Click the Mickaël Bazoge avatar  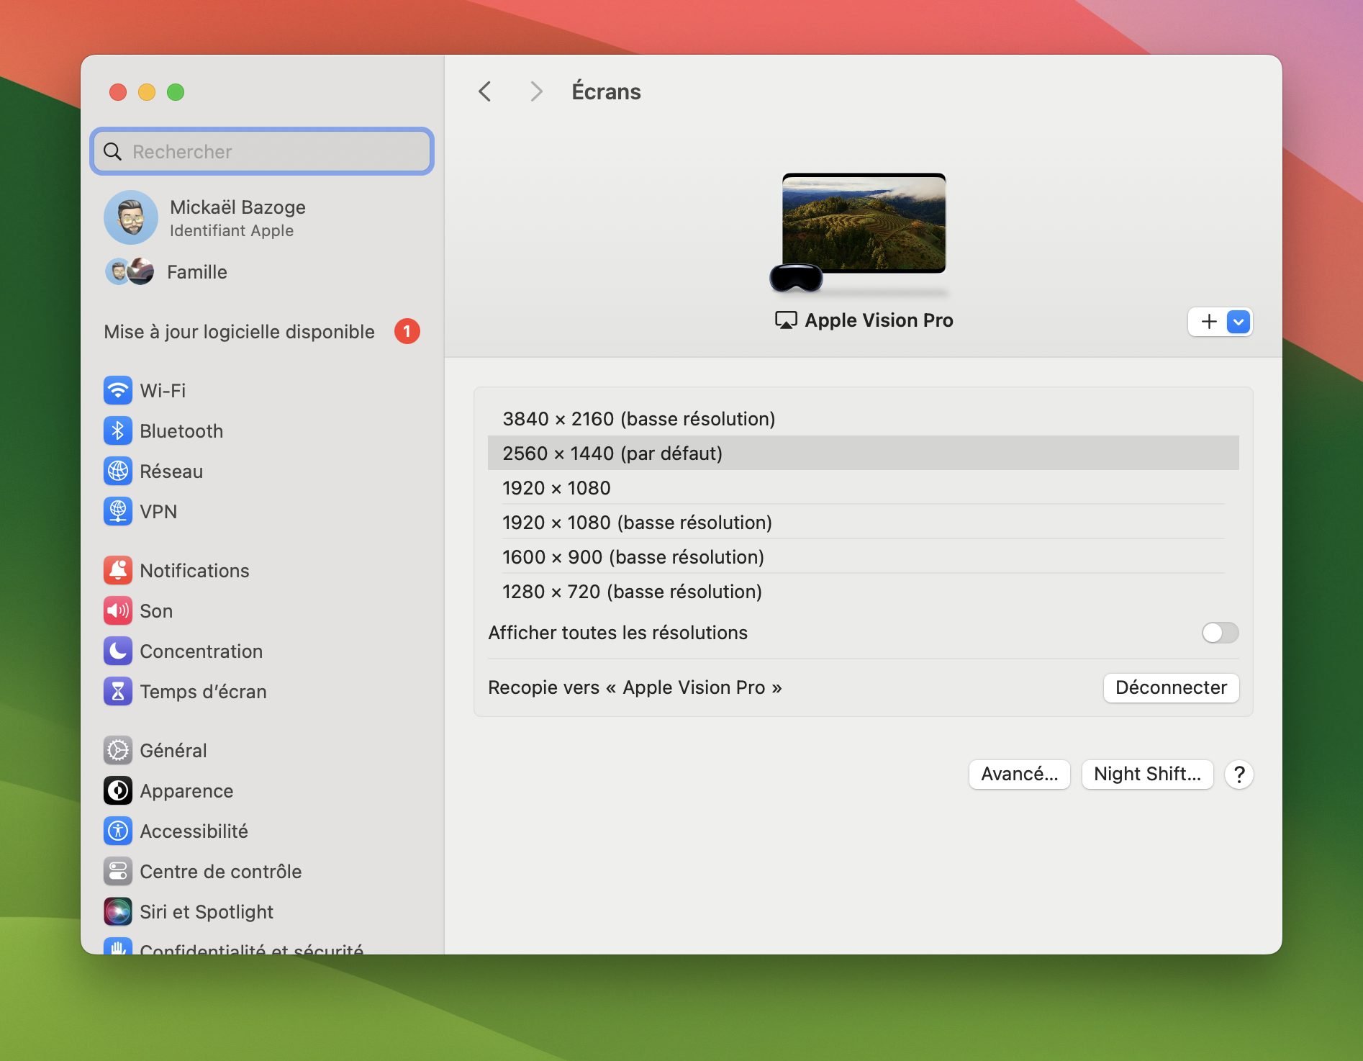point(131,217)
